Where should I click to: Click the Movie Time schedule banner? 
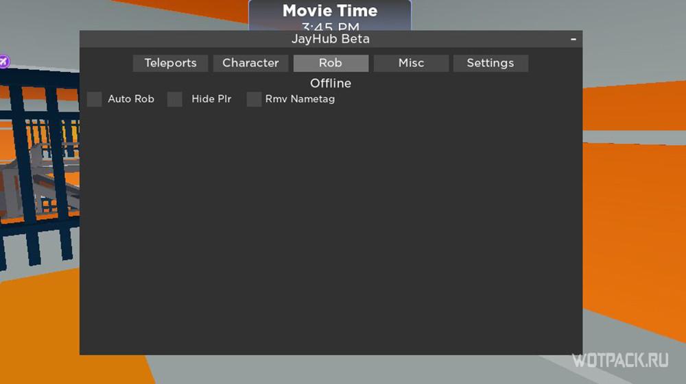[x=330, y=16]
